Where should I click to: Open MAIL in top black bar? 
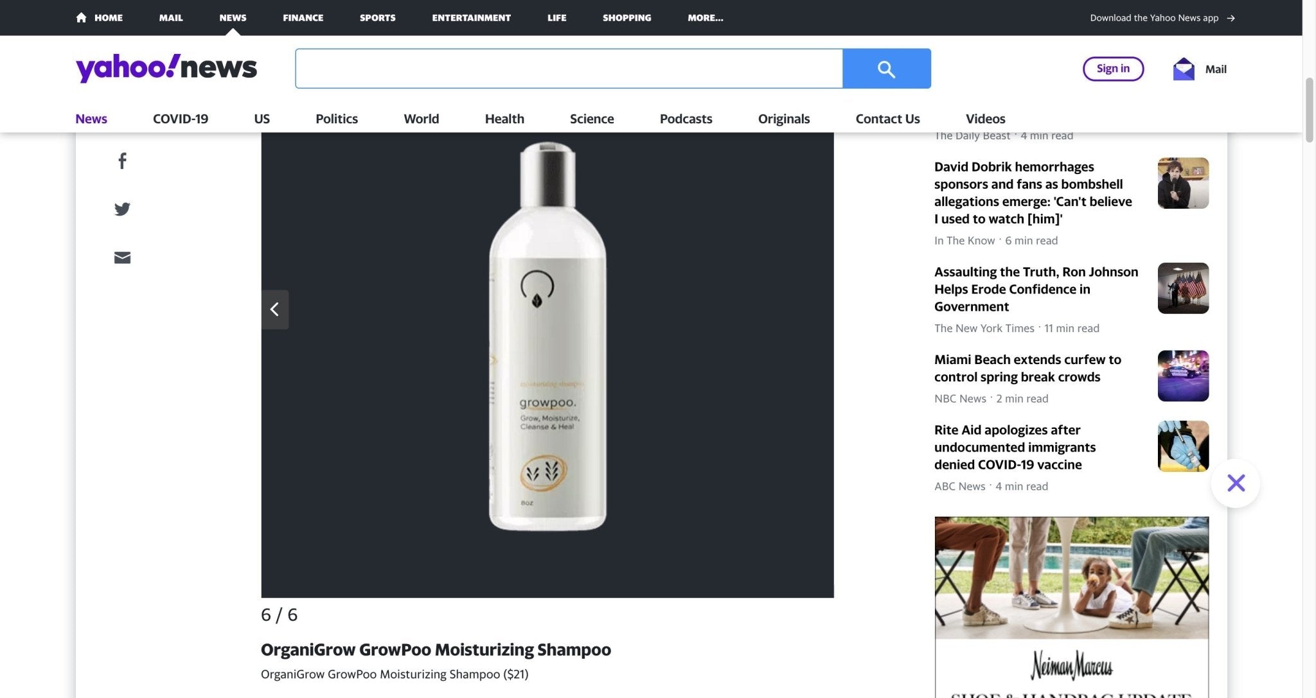click(x=171, y=18)
